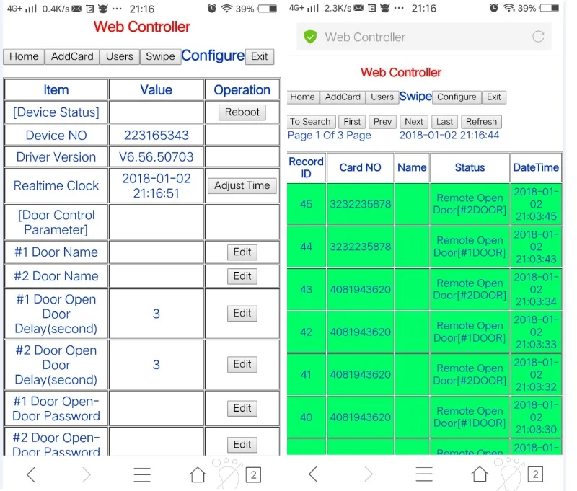Click [Device Status] section label
Image resolution: width=577 pixels, height=491 pixels.
point(56,112)
